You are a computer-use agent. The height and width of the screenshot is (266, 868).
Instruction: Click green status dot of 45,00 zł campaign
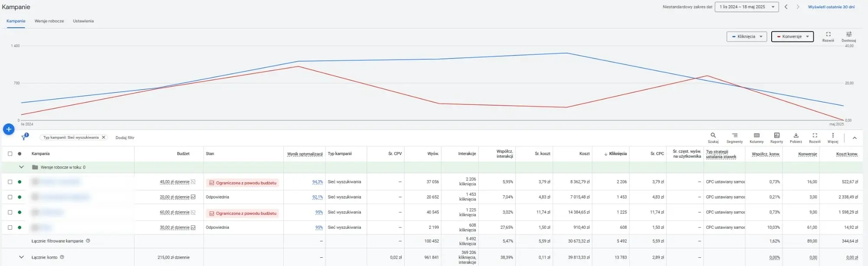point(20,182)
